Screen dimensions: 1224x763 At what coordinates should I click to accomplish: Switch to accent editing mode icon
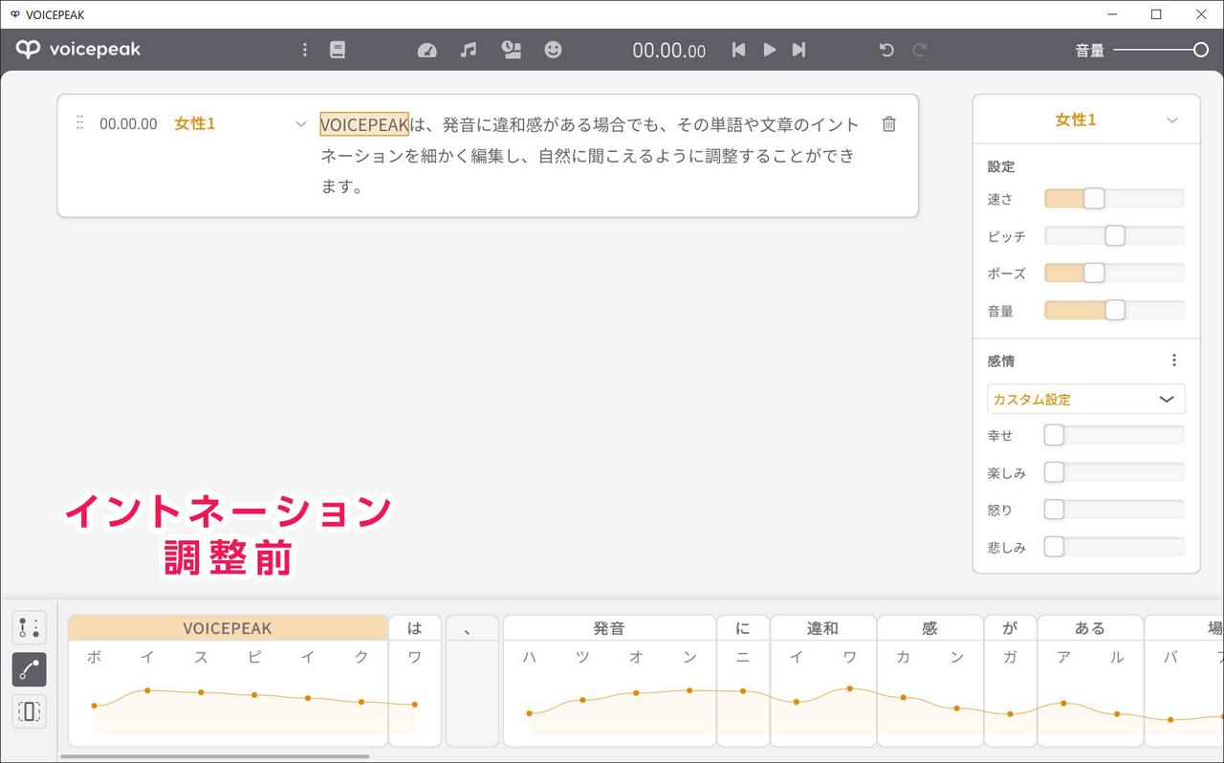(29, 628)
